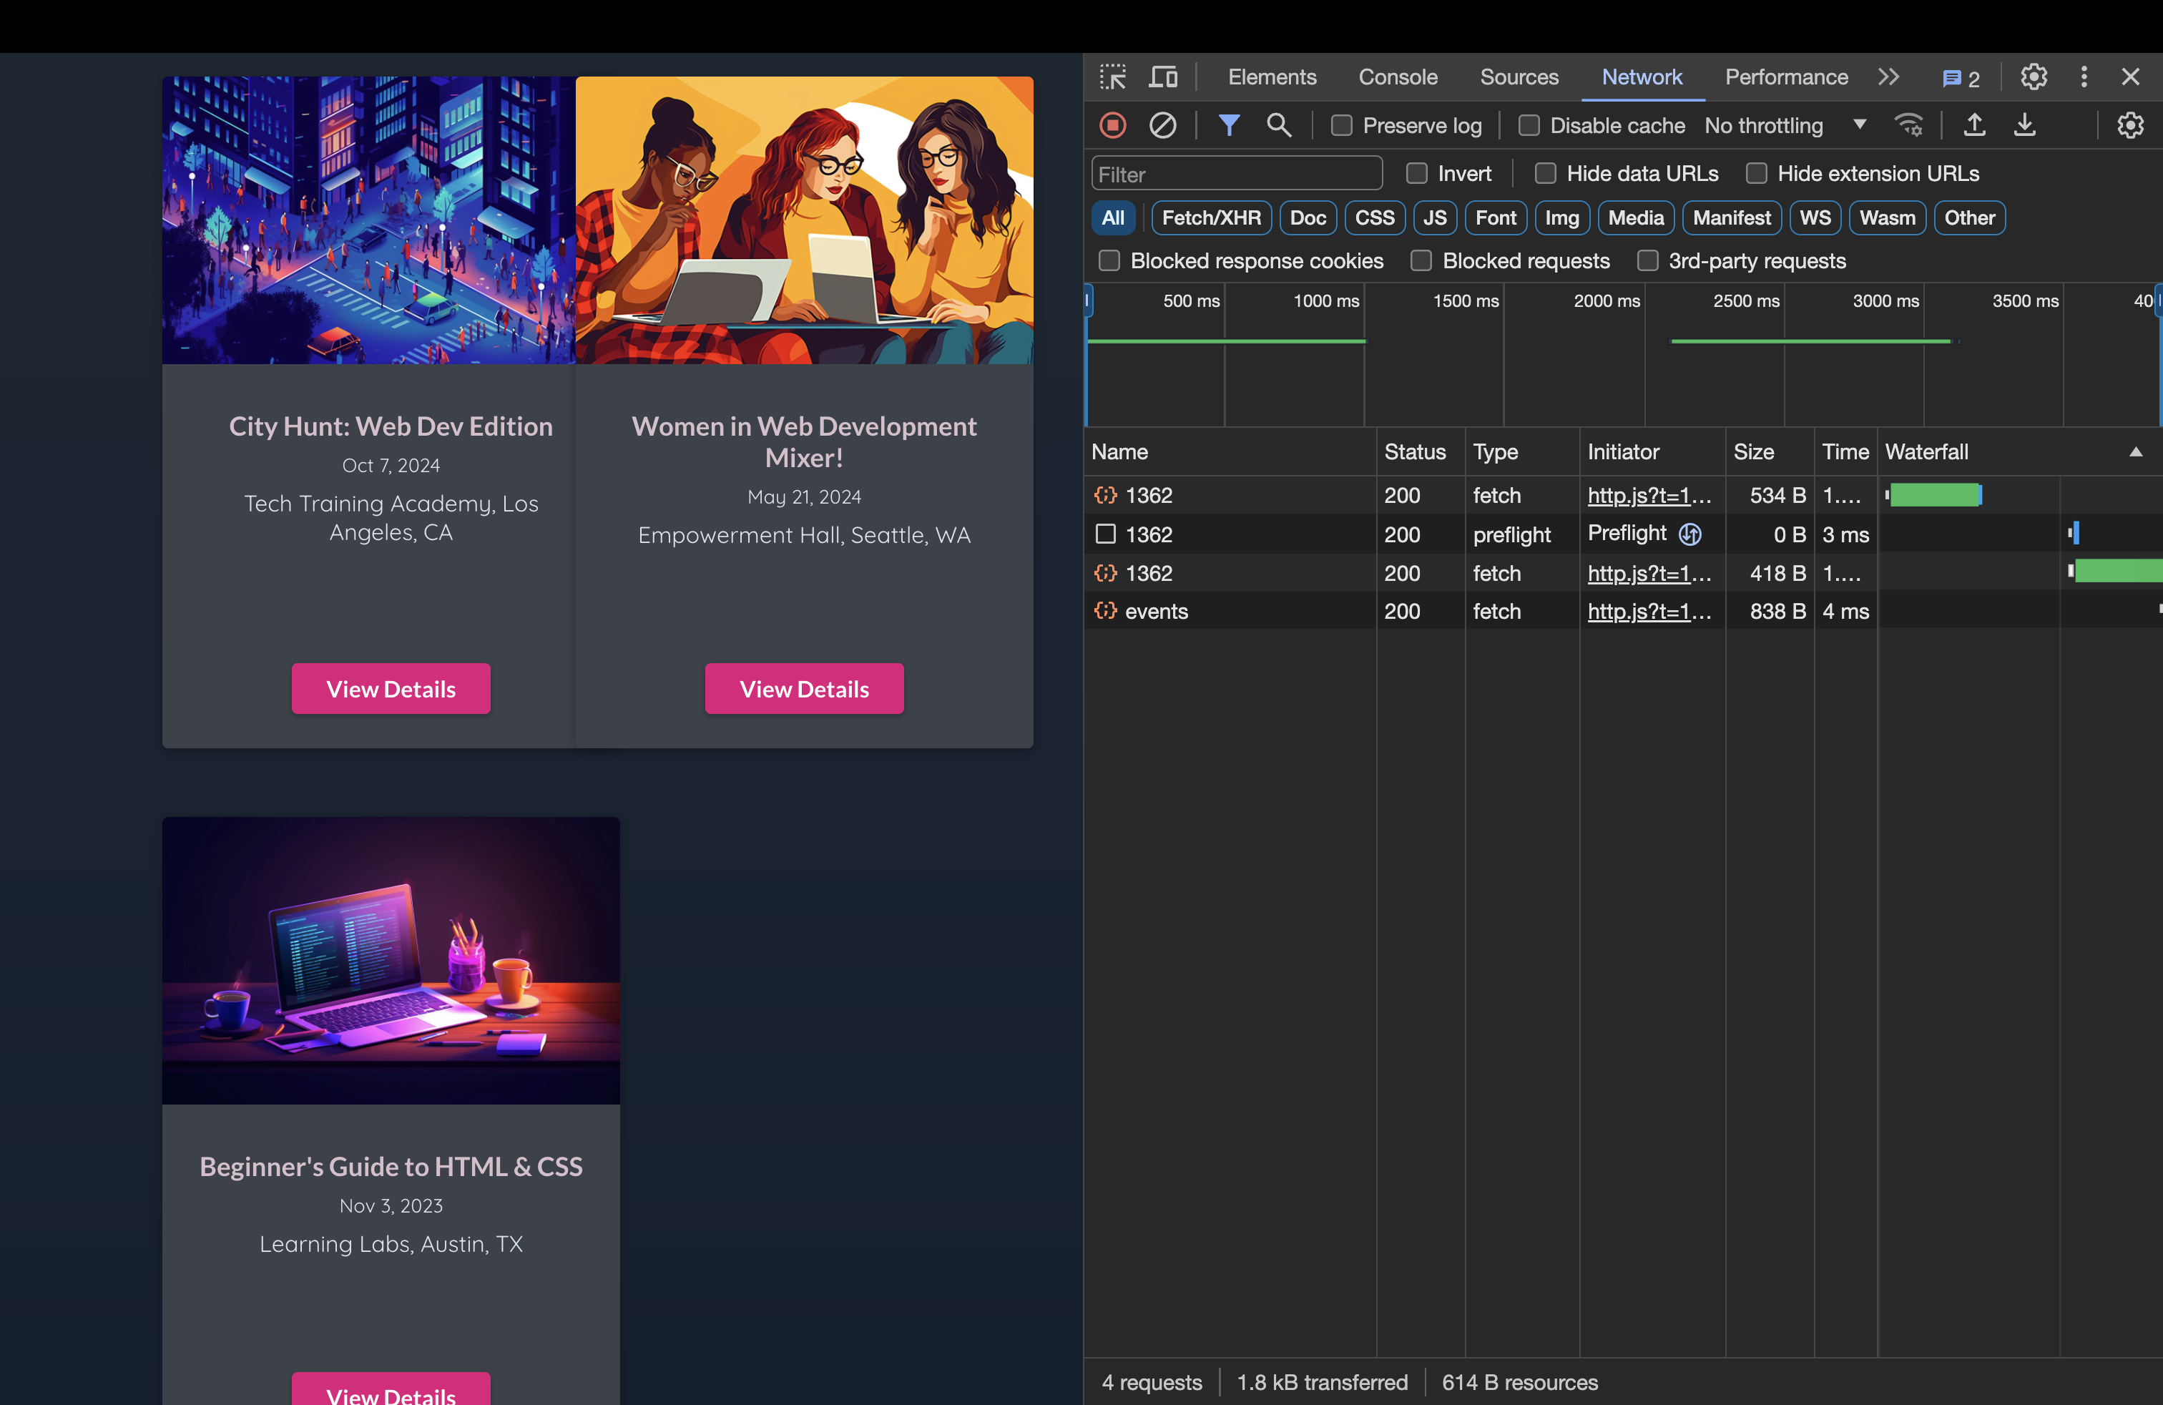Open network search magnifier icon

point(1279,125)
